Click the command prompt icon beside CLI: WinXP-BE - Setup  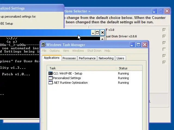pyautogui.click(x=50, y=73)
